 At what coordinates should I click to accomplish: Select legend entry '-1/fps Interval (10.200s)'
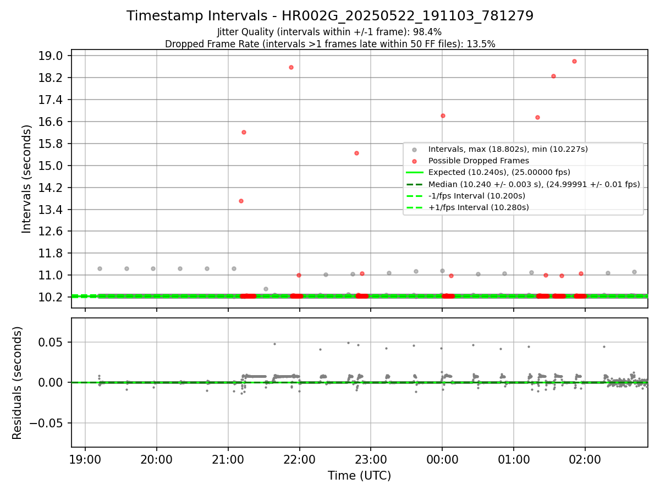pos(476,196)
